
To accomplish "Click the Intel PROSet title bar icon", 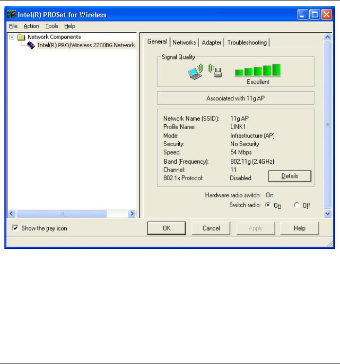I will tap(11, 15).
